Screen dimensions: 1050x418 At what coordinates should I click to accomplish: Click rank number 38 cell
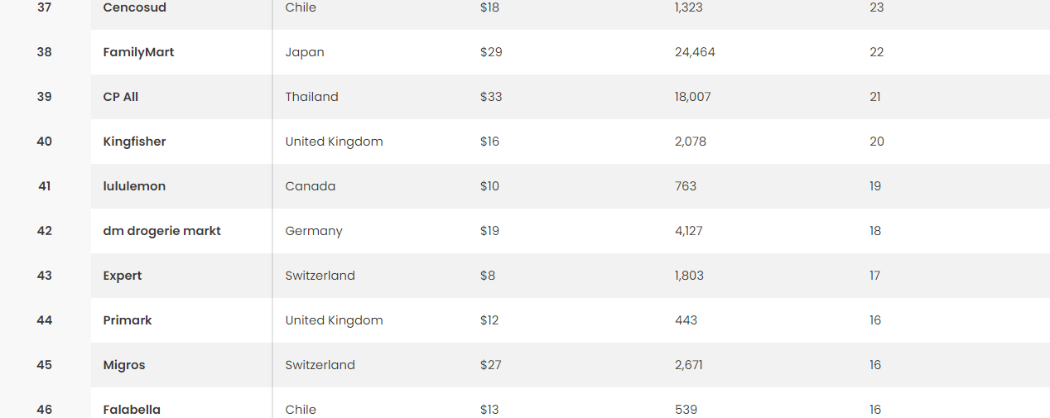[x=45, y=52]
